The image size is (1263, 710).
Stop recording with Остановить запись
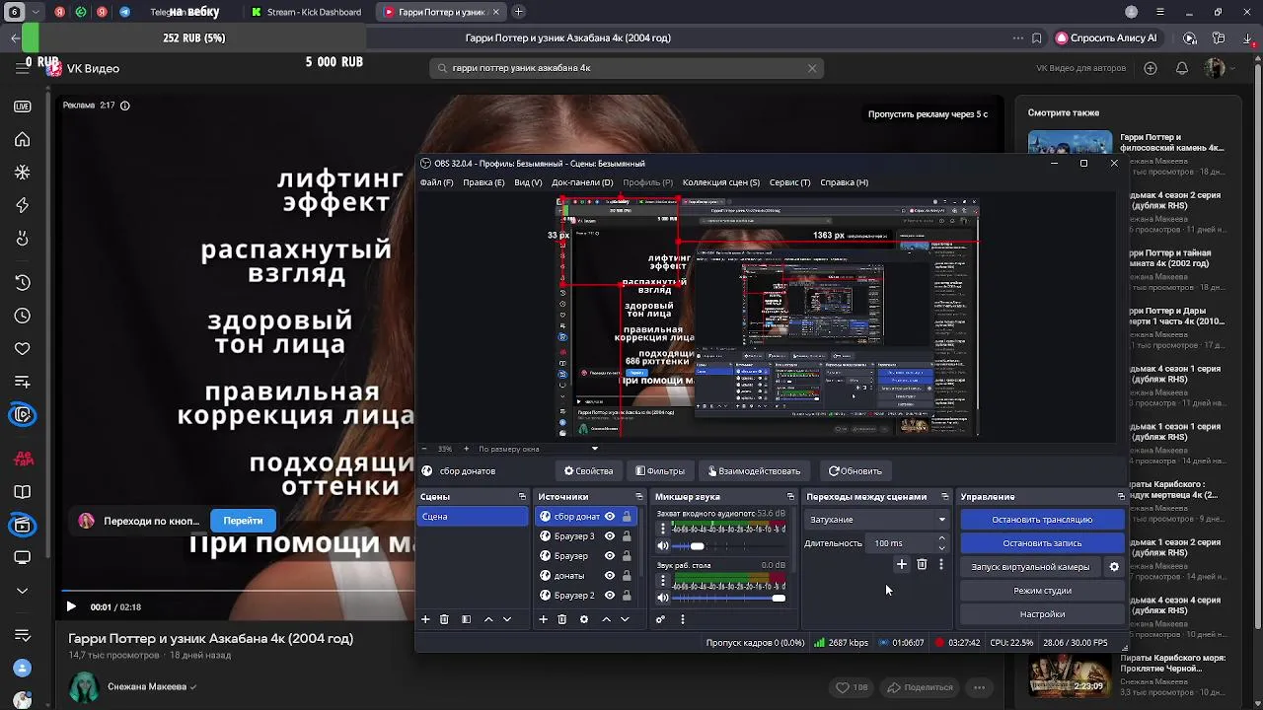point(1042,543)
